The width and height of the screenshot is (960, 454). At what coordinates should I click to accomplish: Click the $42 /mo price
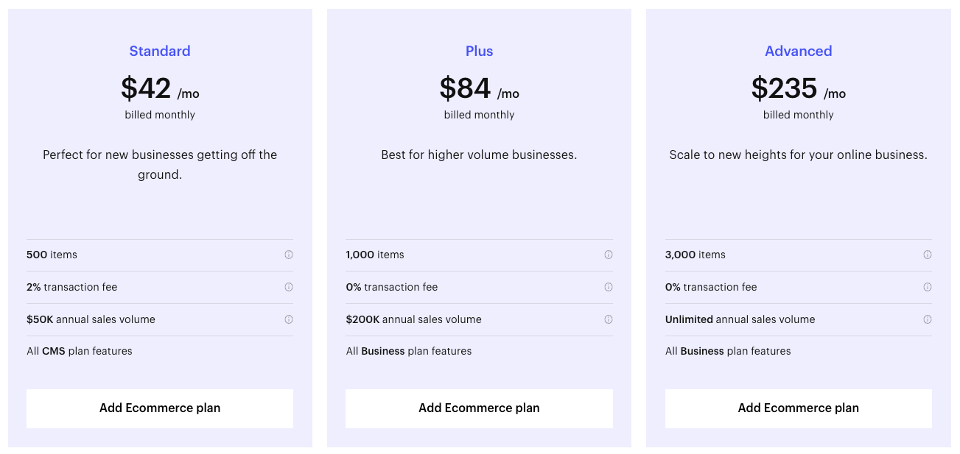[160, 89]
